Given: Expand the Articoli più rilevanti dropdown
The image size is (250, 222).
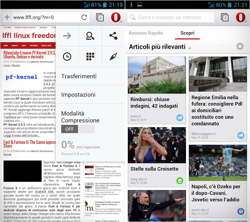Looking at the screenshot, I should 159,47.
